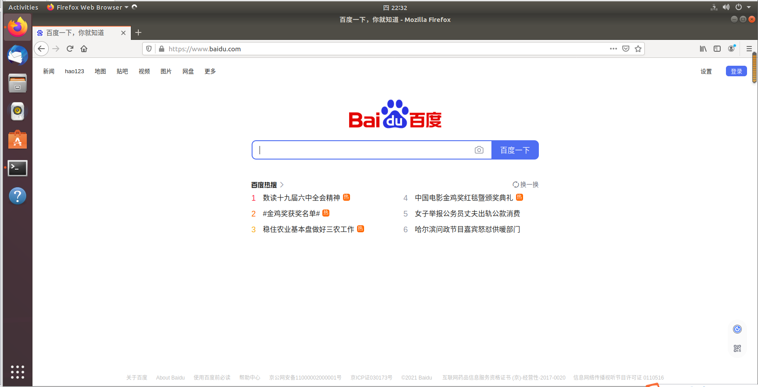The width and height of the screenshot is (758, 387).
Task: Open hot search 女子举报公务员丈夫出轨公款消费
Action: 467,213
